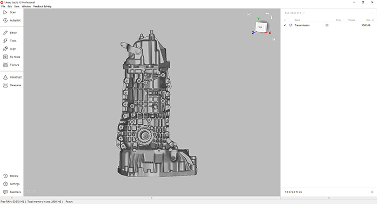Click the Feedback button in sidebar
The height and width of the screenshot is (204, 377).
[x=12, y=192]
